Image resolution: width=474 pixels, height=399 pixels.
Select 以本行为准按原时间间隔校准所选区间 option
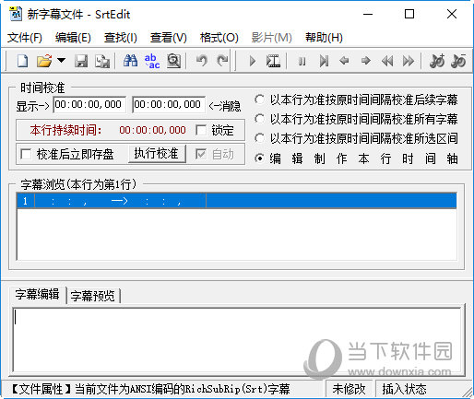coord(259,138)
